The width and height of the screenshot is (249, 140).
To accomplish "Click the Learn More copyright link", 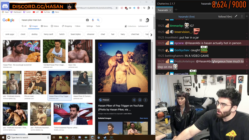I will click(x=128, y=114).
